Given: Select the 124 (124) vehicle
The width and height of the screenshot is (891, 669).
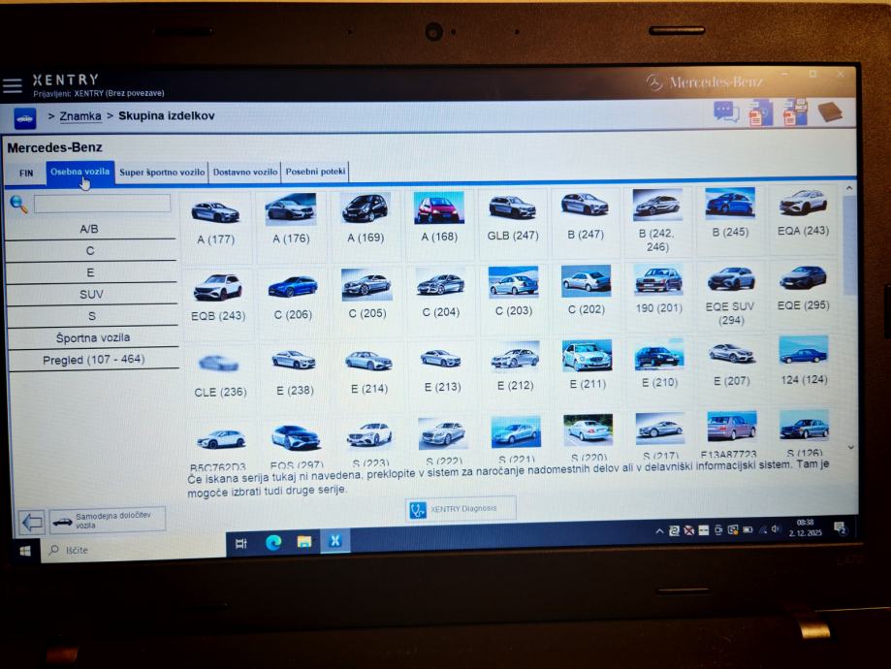Looking at the screenshot, I should click(x=804, y=361).
